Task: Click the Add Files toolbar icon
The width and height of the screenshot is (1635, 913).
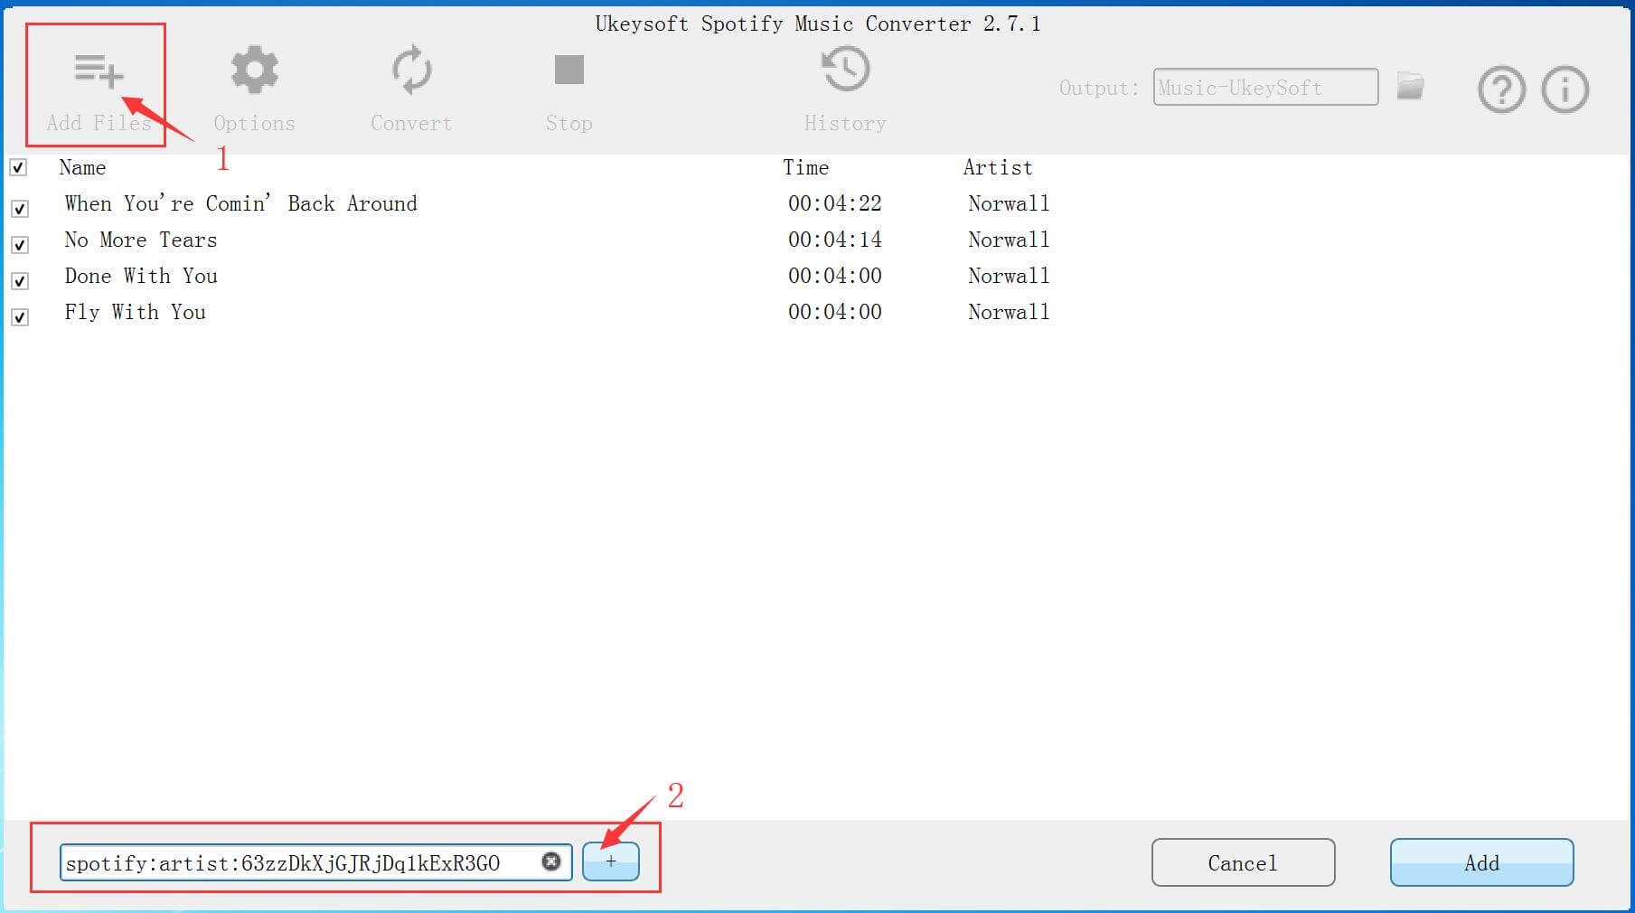Action: click(98, 72)
